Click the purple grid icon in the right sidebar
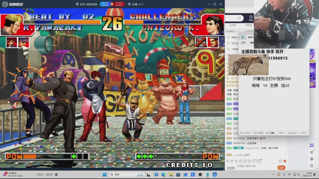 [311, 145]
